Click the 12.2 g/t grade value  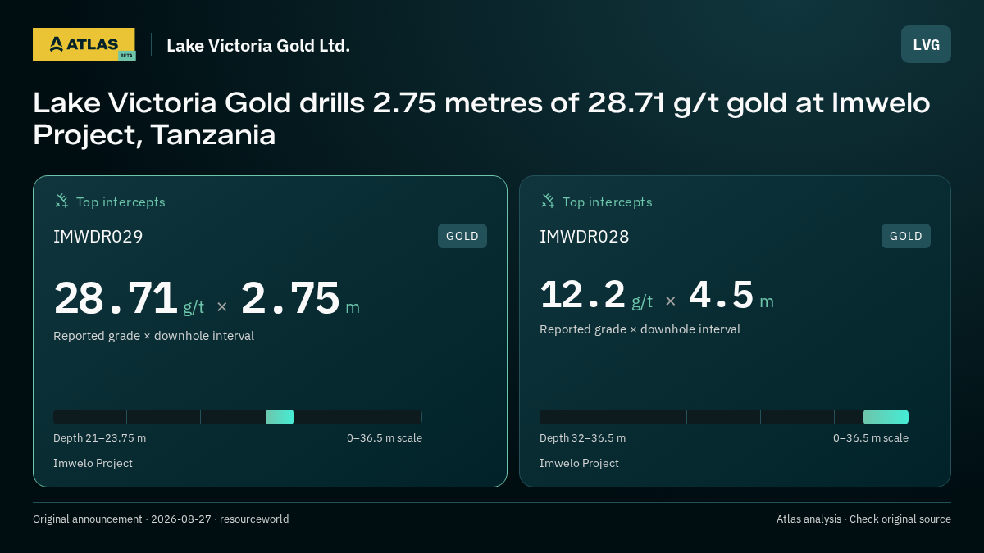pos(596,295)
